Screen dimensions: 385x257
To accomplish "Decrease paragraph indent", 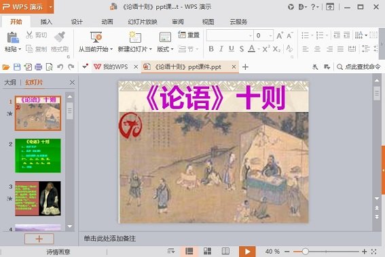I will click(337, 35).
